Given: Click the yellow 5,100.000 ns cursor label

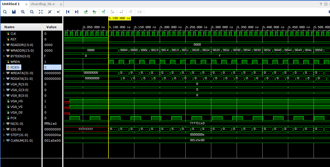Looking at the screenshot, I should tap(119, 18).
